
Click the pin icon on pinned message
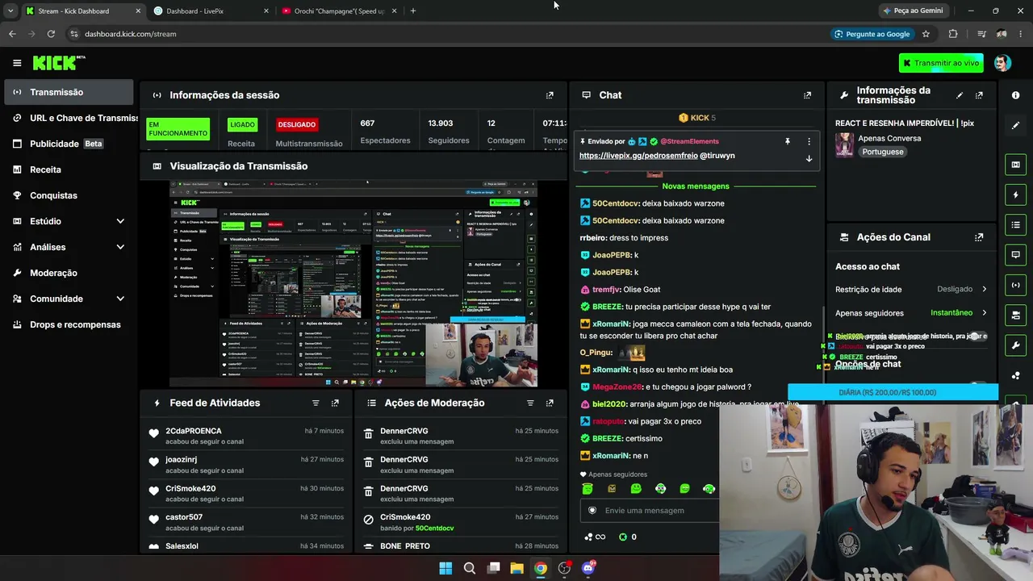787,141
